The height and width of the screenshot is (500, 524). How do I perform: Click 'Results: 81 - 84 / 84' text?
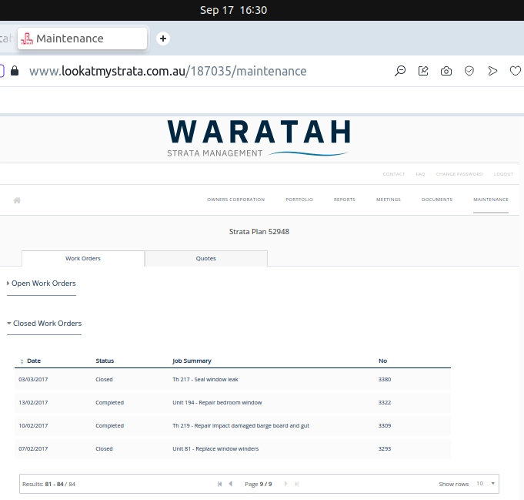48,484
